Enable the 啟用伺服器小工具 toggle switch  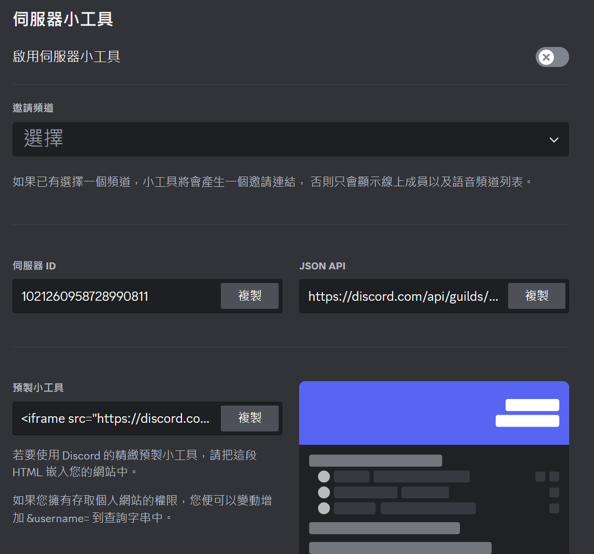(552, 57)
